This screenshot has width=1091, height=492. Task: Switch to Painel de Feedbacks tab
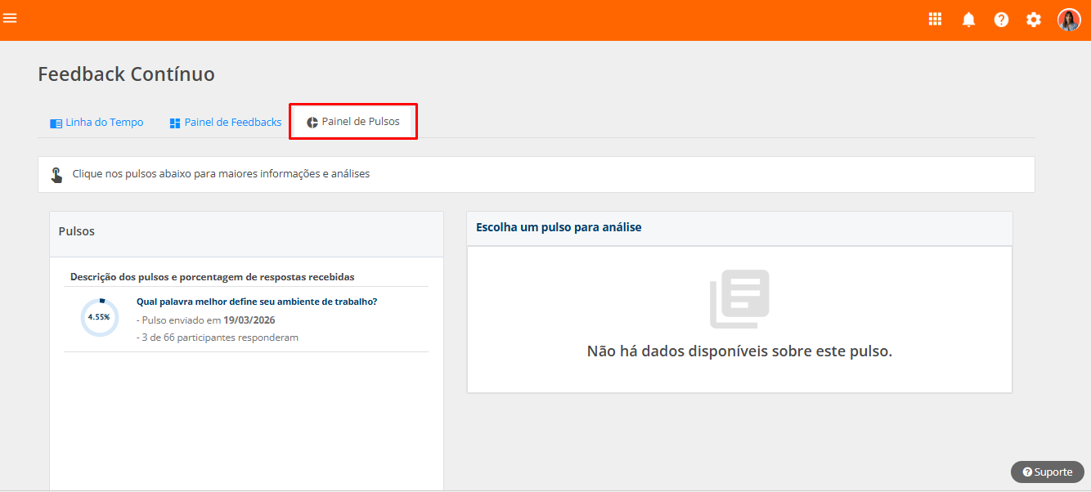[226, 123]
